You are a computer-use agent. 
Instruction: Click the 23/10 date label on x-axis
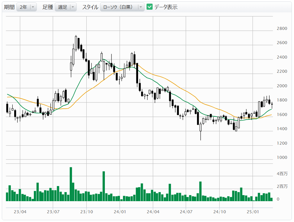(x=86, y=212)
